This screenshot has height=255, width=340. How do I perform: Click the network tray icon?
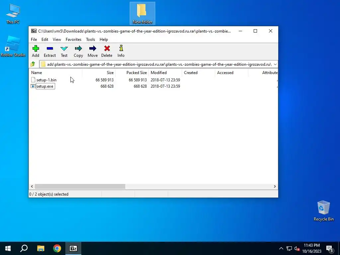(x=289, y=248)
